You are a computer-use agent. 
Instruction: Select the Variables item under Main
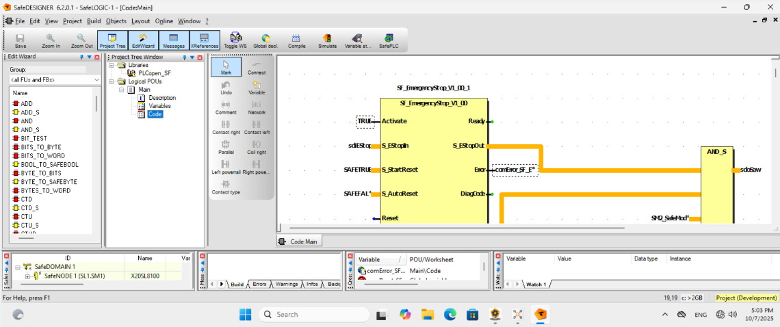coord(159,106)
